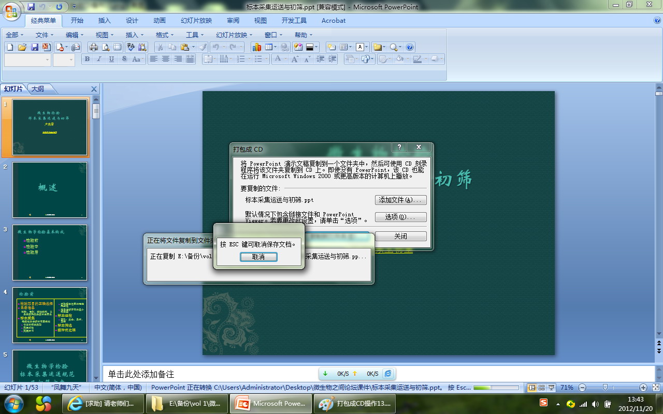Click the Open folder icon in the toolbar
Screen dimensions: 663x414
[x=22, y=47]
